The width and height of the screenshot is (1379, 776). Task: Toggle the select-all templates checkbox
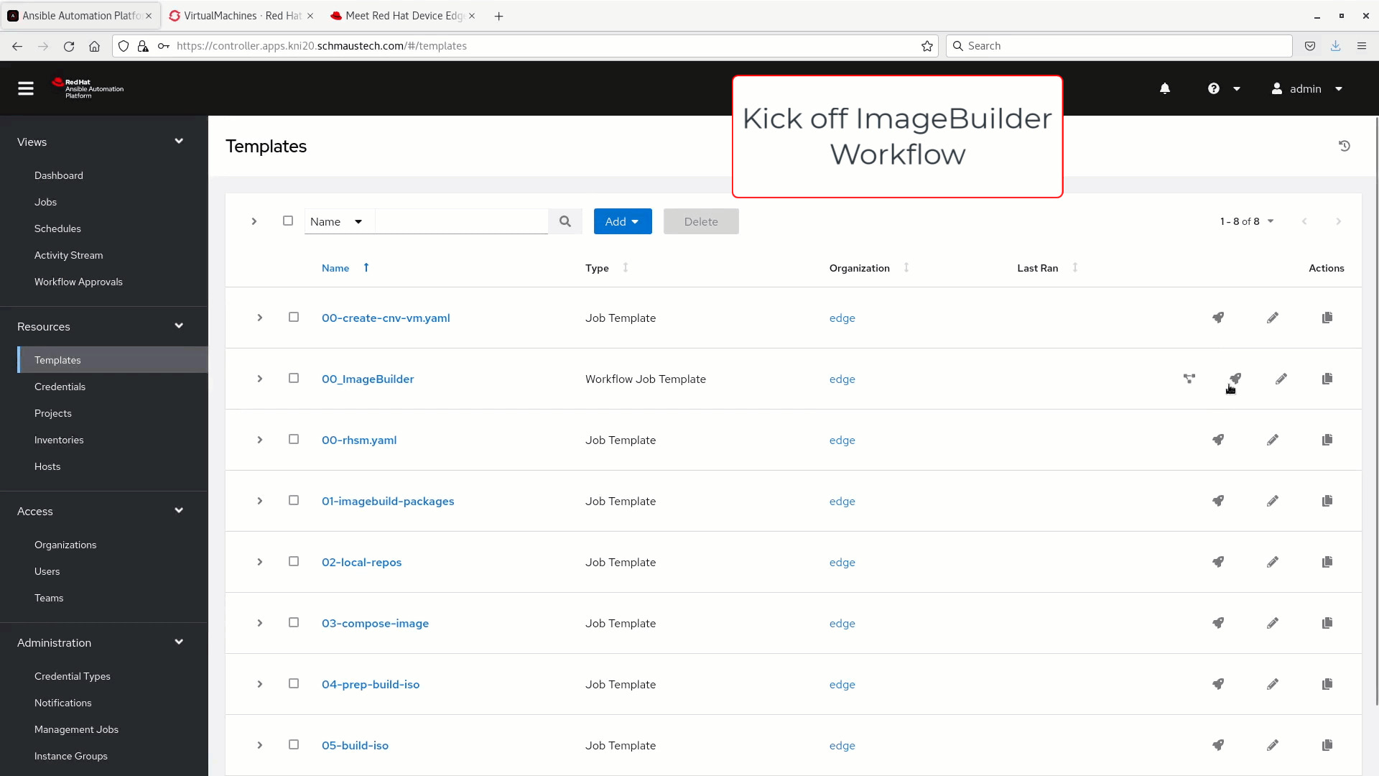click(x=288, y=221)
